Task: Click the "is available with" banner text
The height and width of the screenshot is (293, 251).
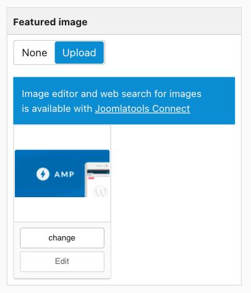Action: (x=57, y=109)
